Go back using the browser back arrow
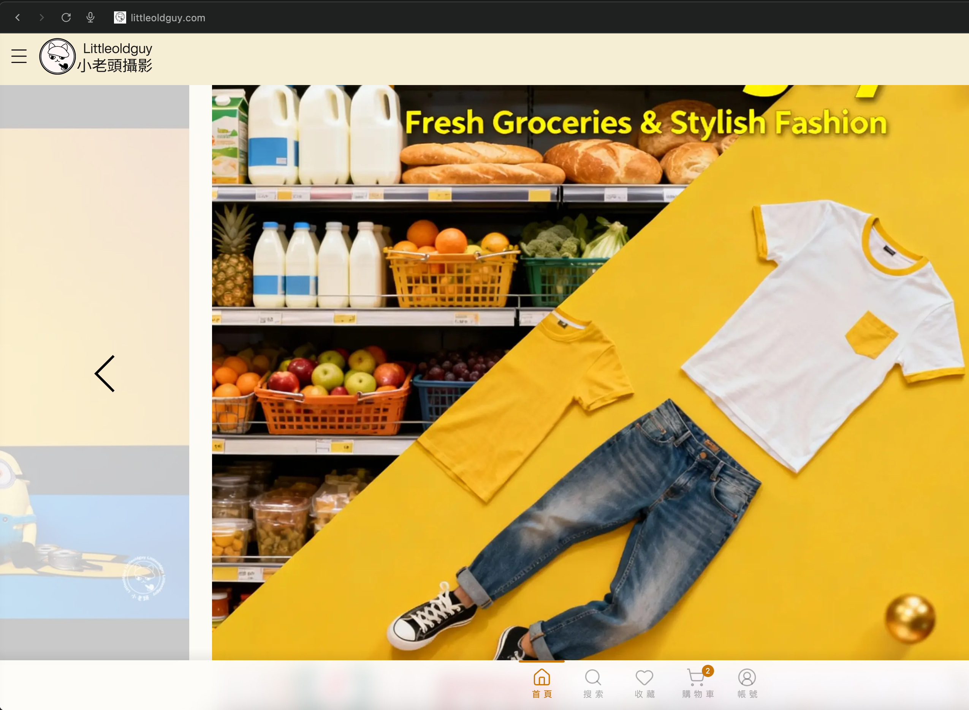 [x=17, y=17]
